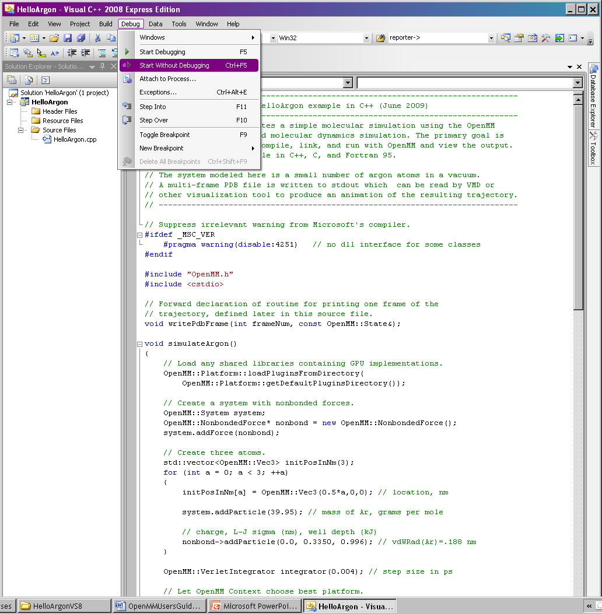This screenshot has height=614, width=602.
Task: Choose Toggle Breakpoint menu item
Action: 189,135
